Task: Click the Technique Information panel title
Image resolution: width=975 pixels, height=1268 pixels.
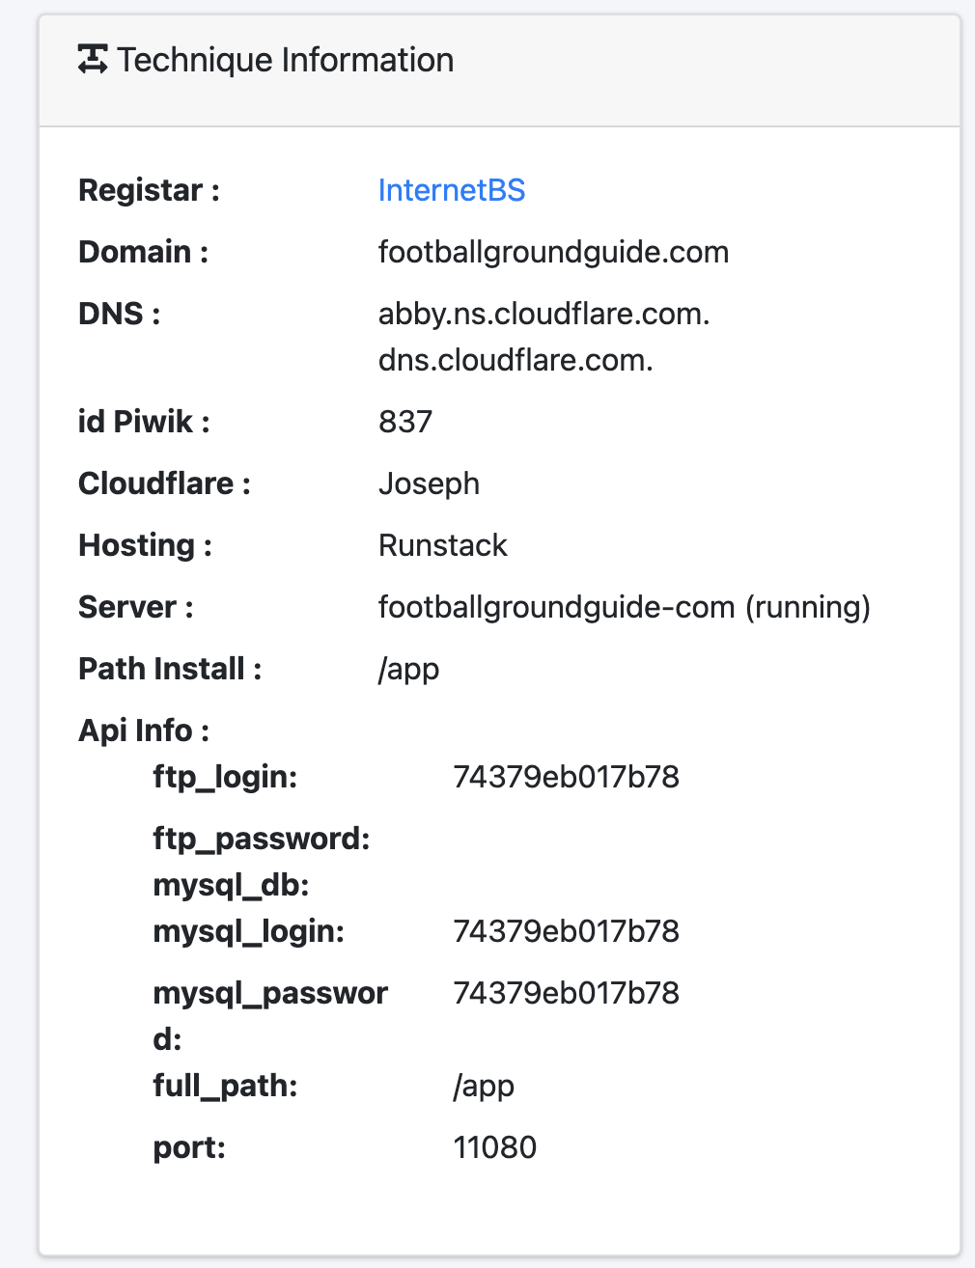Action: tap(285, 60)
